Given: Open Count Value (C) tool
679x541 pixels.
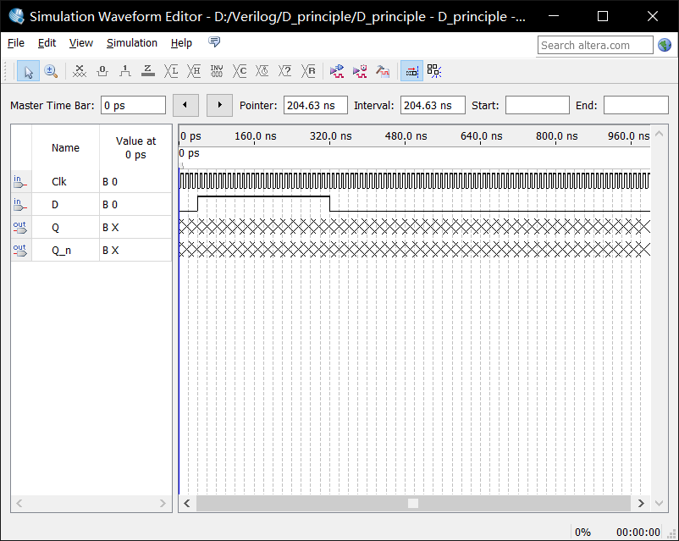Looking at the screenshot, I should pos(240,71).
